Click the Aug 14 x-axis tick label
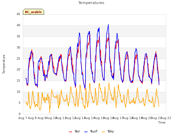The width and height of the screenshot is (183, 137). click(89, 118)
